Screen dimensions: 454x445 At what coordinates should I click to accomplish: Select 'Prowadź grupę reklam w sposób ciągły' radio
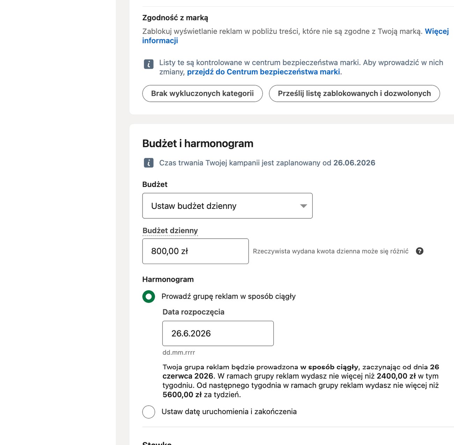click(x=149, y=296)
